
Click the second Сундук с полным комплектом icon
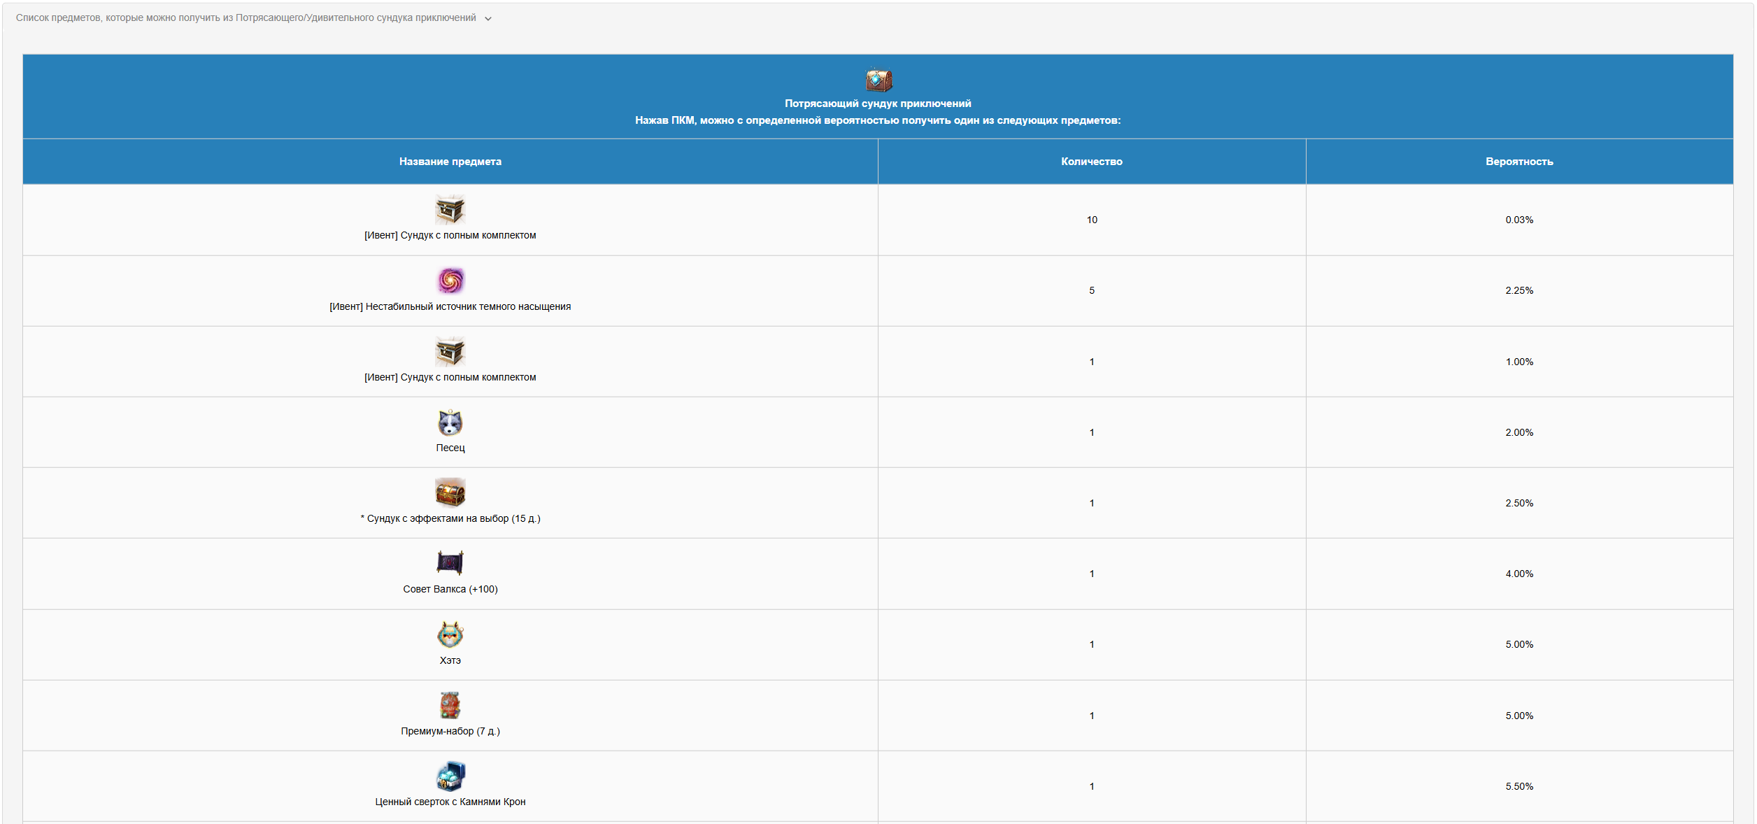[450, 351]
